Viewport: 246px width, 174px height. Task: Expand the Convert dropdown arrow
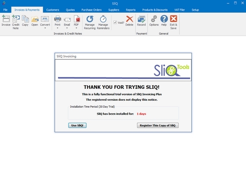(45, 28)
